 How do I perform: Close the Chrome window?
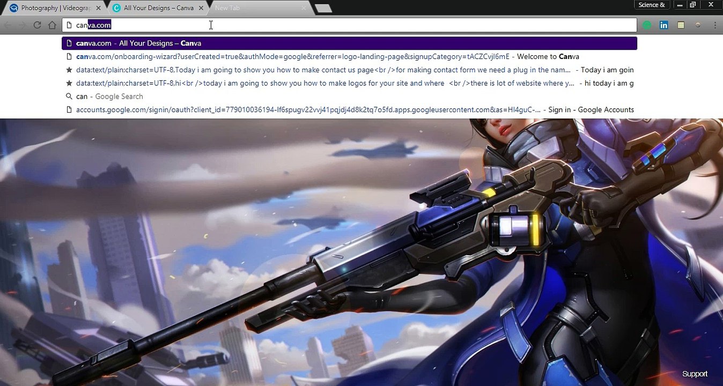click(711, 5)
